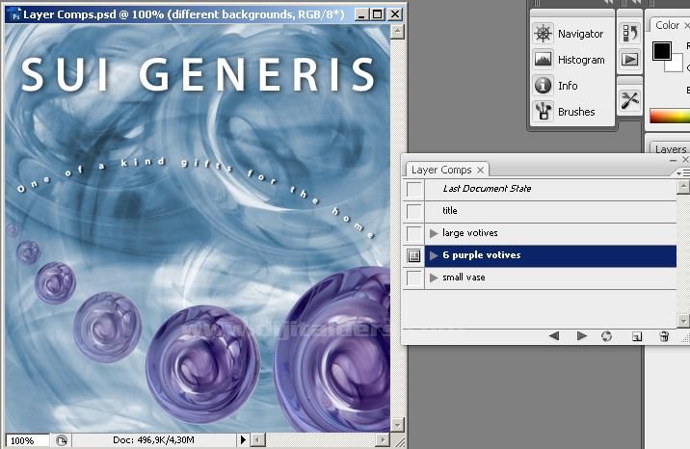Open the History panel icon

click(x=629, y=34)
